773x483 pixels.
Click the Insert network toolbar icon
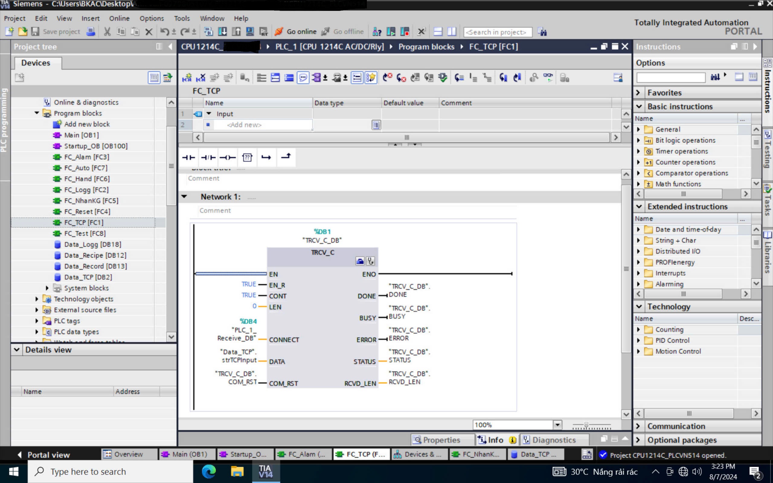click(x=187, y=78)
